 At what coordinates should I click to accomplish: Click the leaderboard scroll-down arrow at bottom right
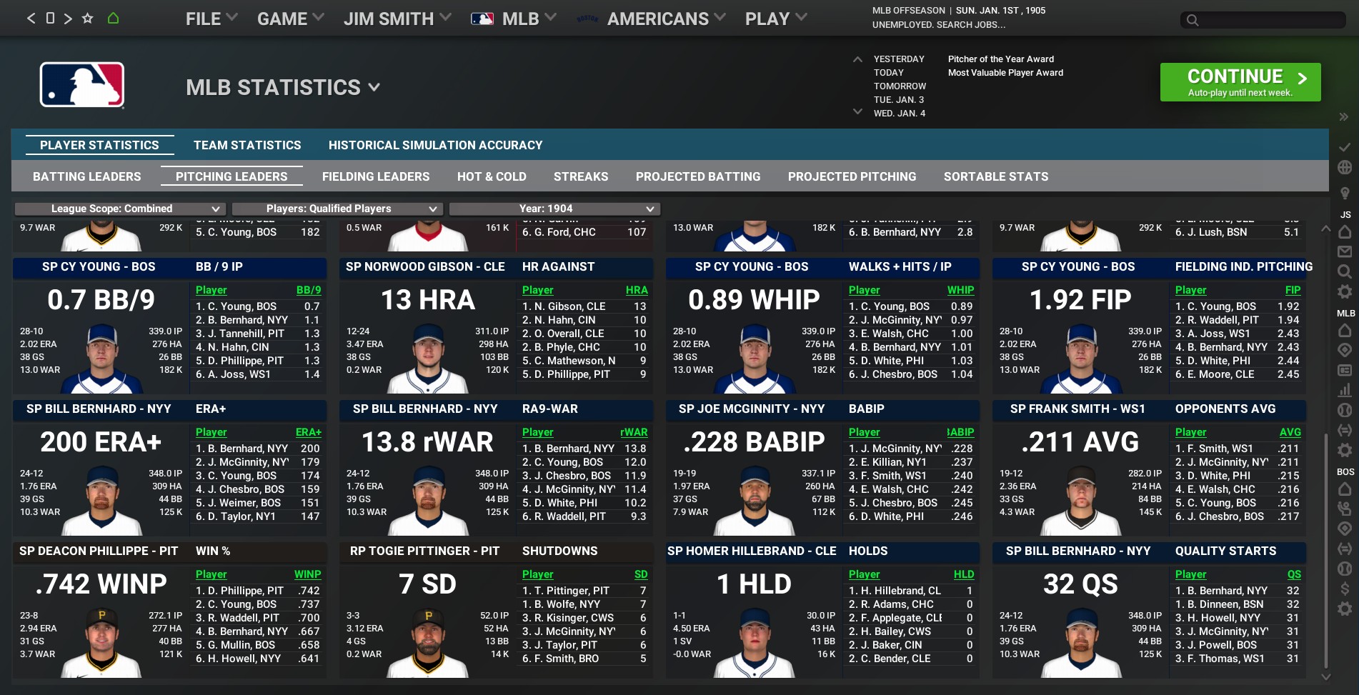click(x=1326, y=676)
